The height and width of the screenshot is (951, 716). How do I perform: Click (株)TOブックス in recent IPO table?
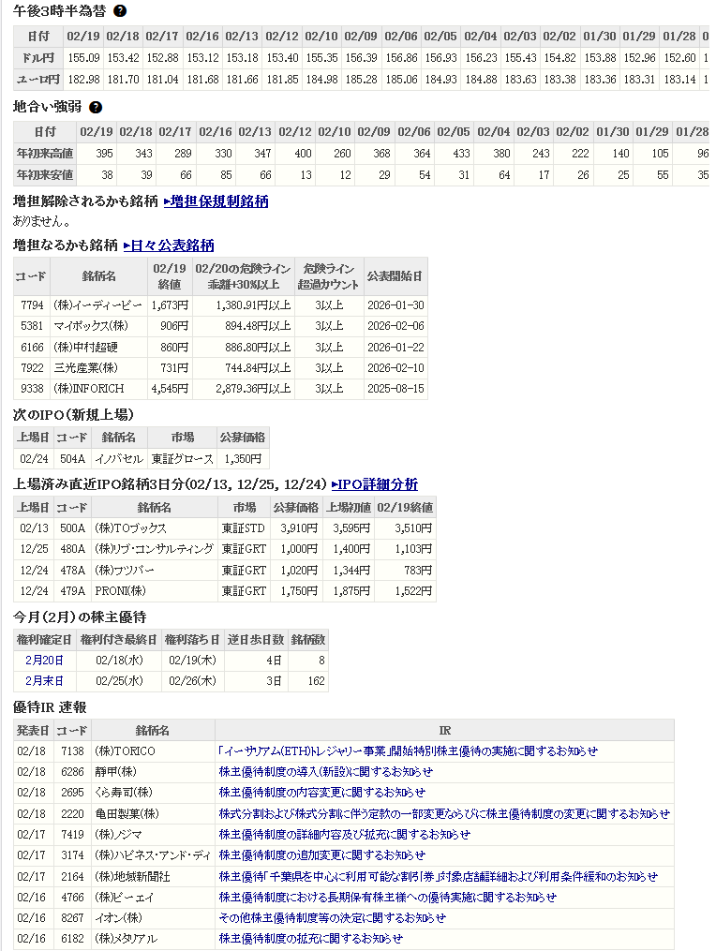131,528
